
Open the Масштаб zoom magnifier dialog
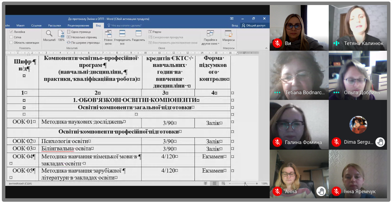(x=49, y=35)
